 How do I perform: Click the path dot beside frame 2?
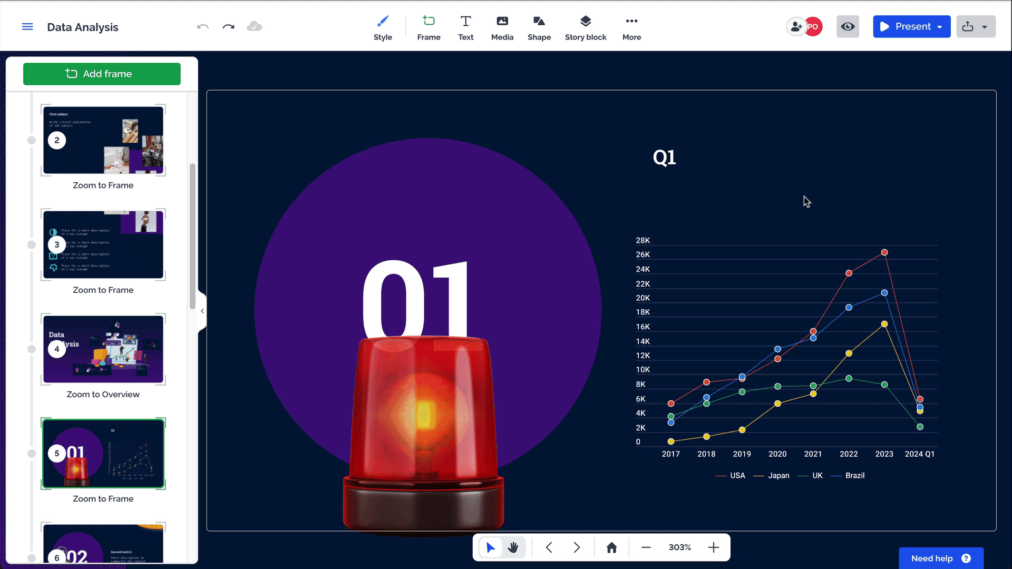(x=32, y=140)
